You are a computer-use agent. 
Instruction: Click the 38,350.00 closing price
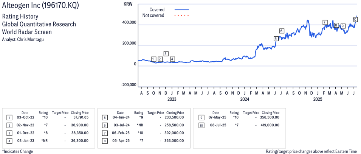pos(80,133)
